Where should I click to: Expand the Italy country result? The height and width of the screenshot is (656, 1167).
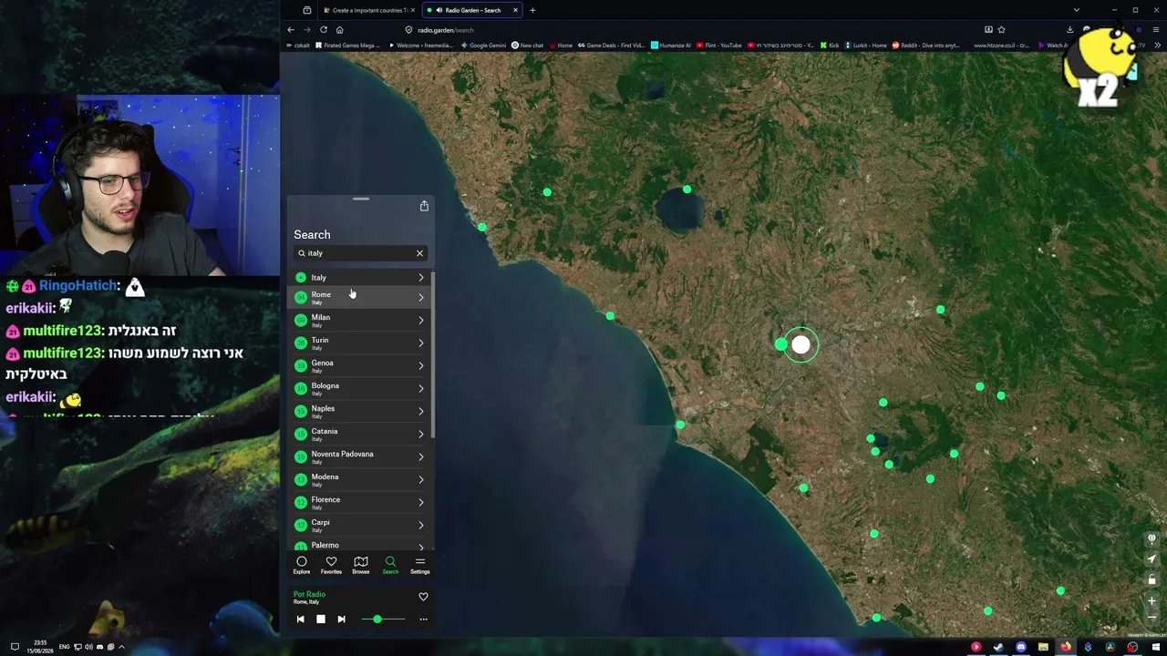click(x=421, y=277)
